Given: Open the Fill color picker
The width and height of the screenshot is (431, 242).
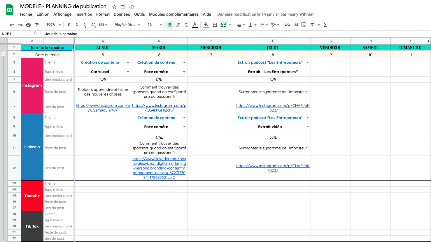Looking at the screenshot, I should 206,25.
